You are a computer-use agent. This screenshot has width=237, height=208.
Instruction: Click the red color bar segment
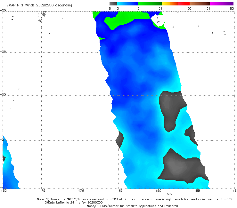tap(184, 4)
